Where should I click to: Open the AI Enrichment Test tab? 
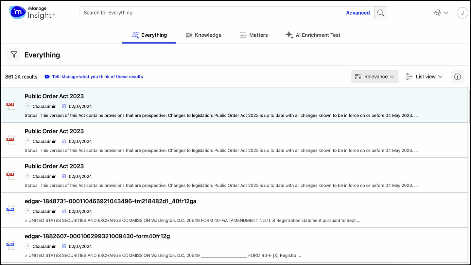[313, 35]
